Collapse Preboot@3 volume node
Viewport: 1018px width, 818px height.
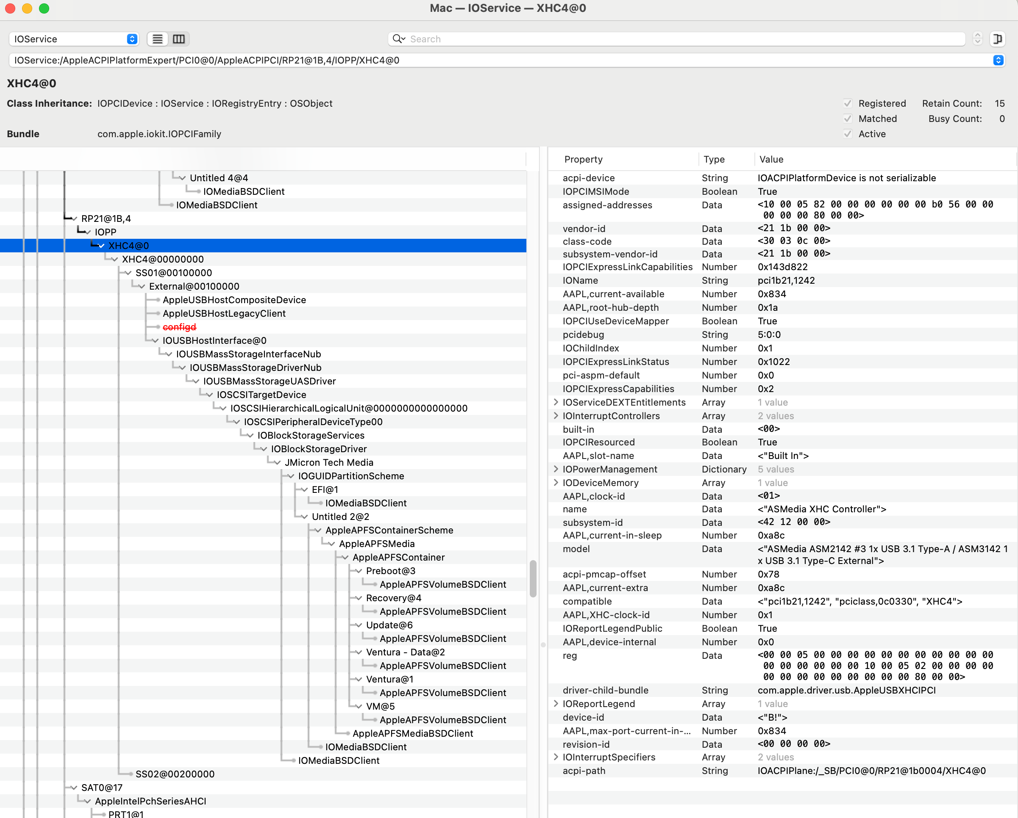pyautogui.click(x=359, y=572)
